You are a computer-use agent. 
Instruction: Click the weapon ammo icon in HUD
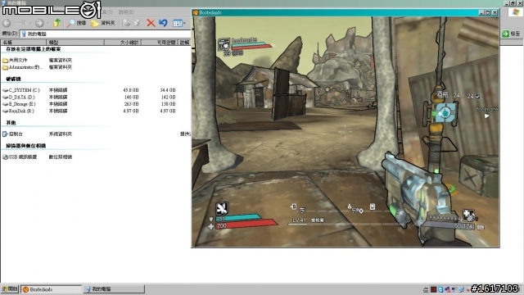[468, 216]
